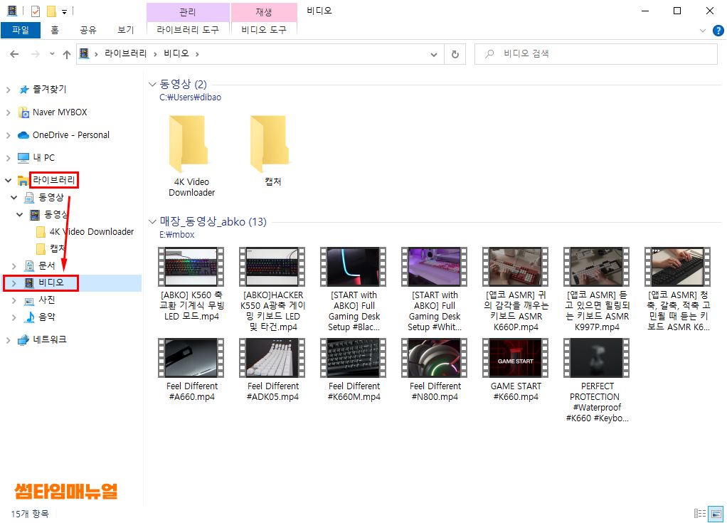
Task: Click the Help question mark icon
Action: pyautogui.click(x=718, y=31)
